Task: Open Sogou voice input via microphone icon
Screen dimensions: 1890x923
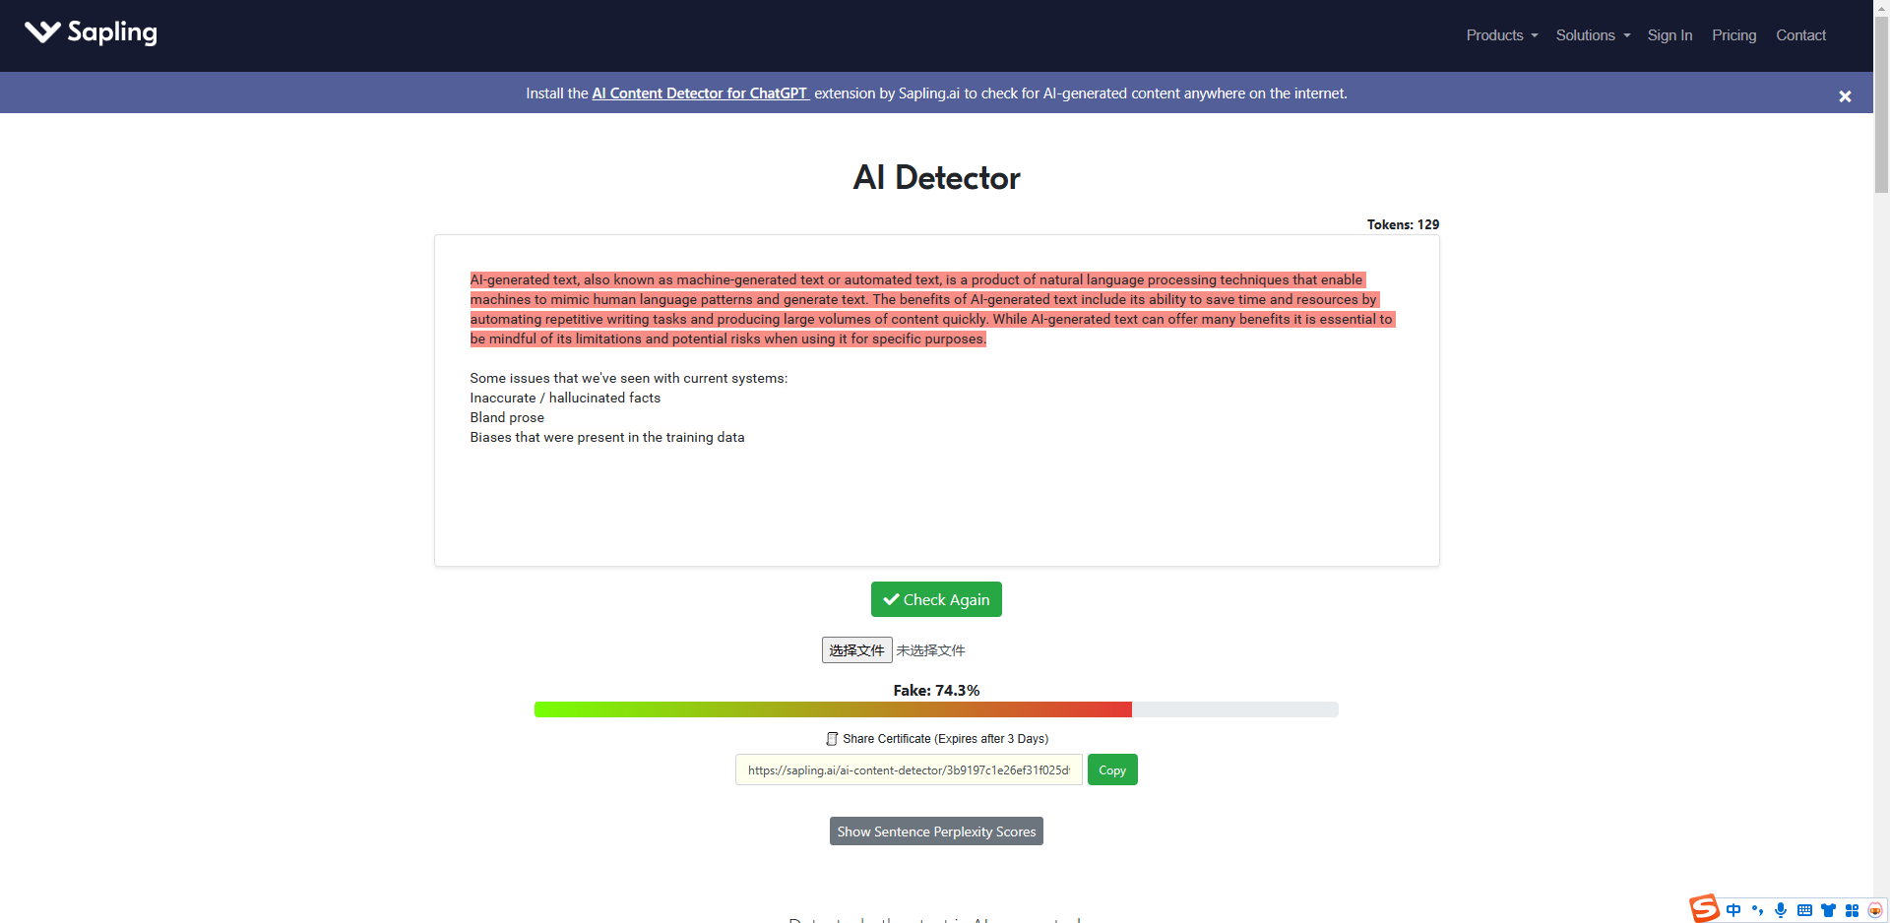Action: 1781,910
